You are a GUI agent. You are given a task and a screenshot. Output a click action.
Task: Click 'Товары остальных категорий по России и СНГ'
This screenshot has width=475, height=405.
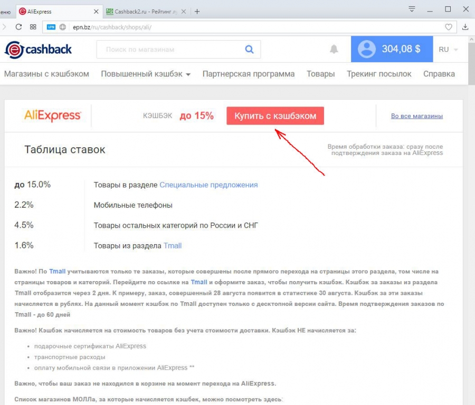[176, 225]
